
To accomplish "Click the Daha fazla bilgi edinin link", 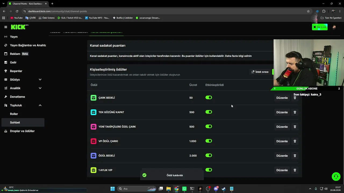I will coord(238,56).
